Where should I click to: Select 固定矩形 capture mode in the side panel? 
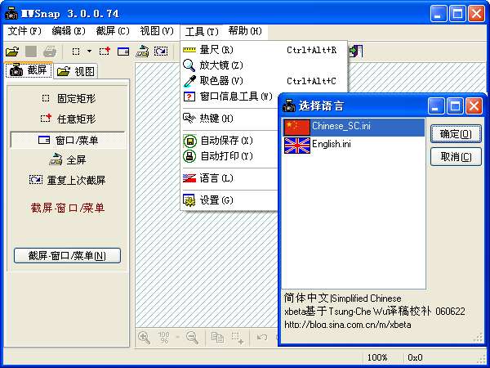(x=68, y=99)
